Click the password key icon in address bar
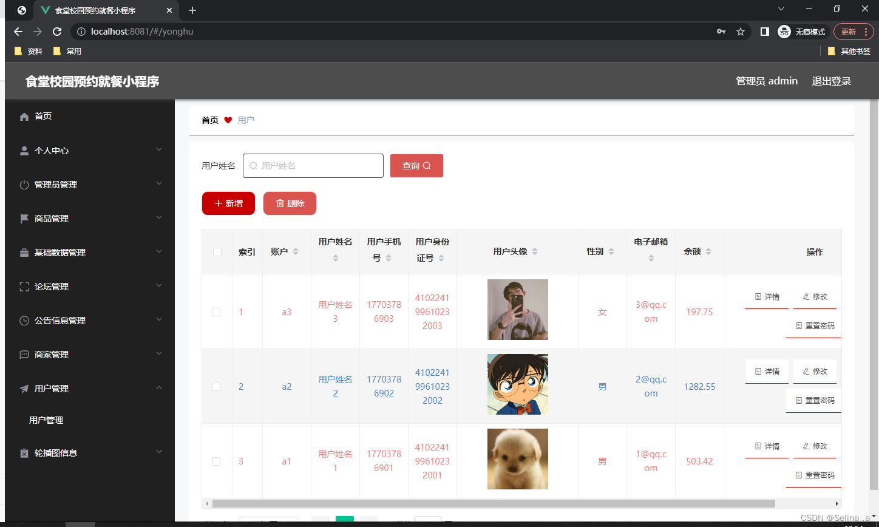 click(721, 32)
